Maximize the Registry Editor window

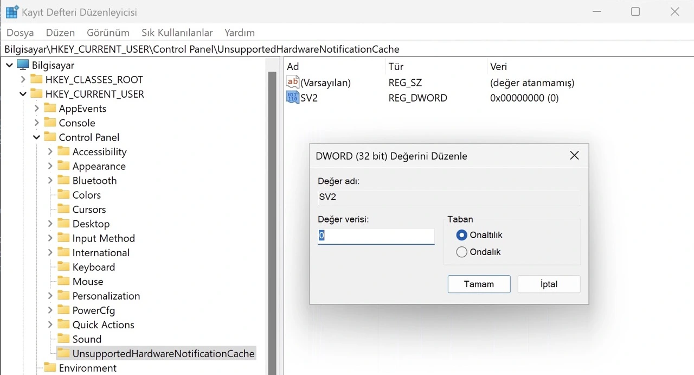635,11
